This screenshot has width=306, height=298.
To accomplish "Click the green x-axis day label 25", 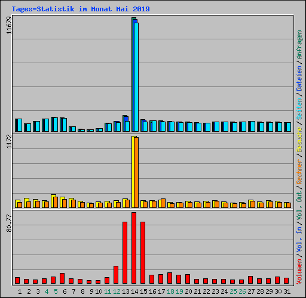I will [233, 291].
